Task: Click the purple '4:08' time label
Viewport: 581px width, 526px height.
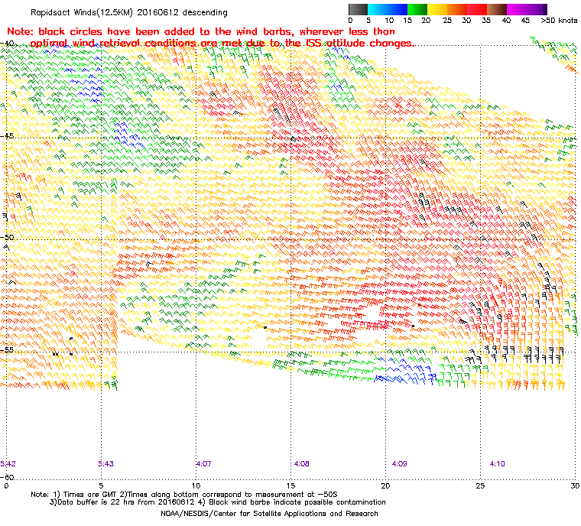Action: tap(302, 464)
